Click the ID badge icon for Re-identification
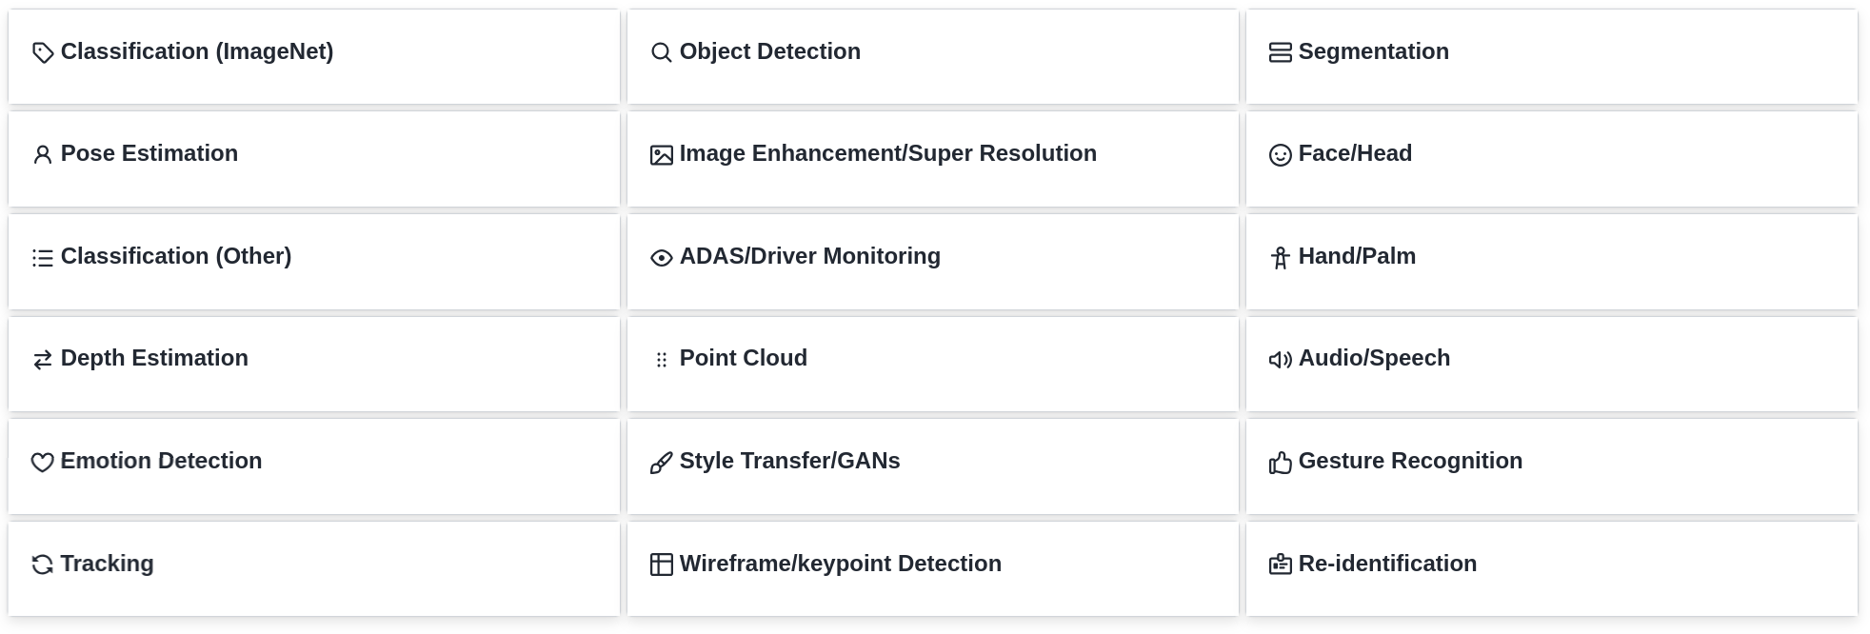 [1280, 565]
